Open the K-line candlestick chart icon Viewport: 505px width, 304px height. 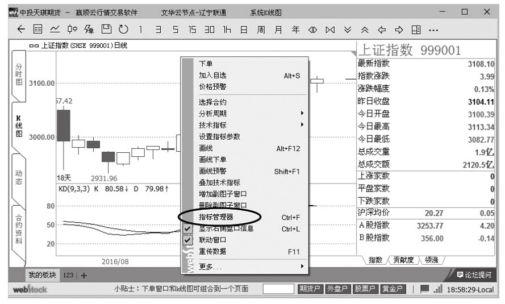(x=72, y=30)
